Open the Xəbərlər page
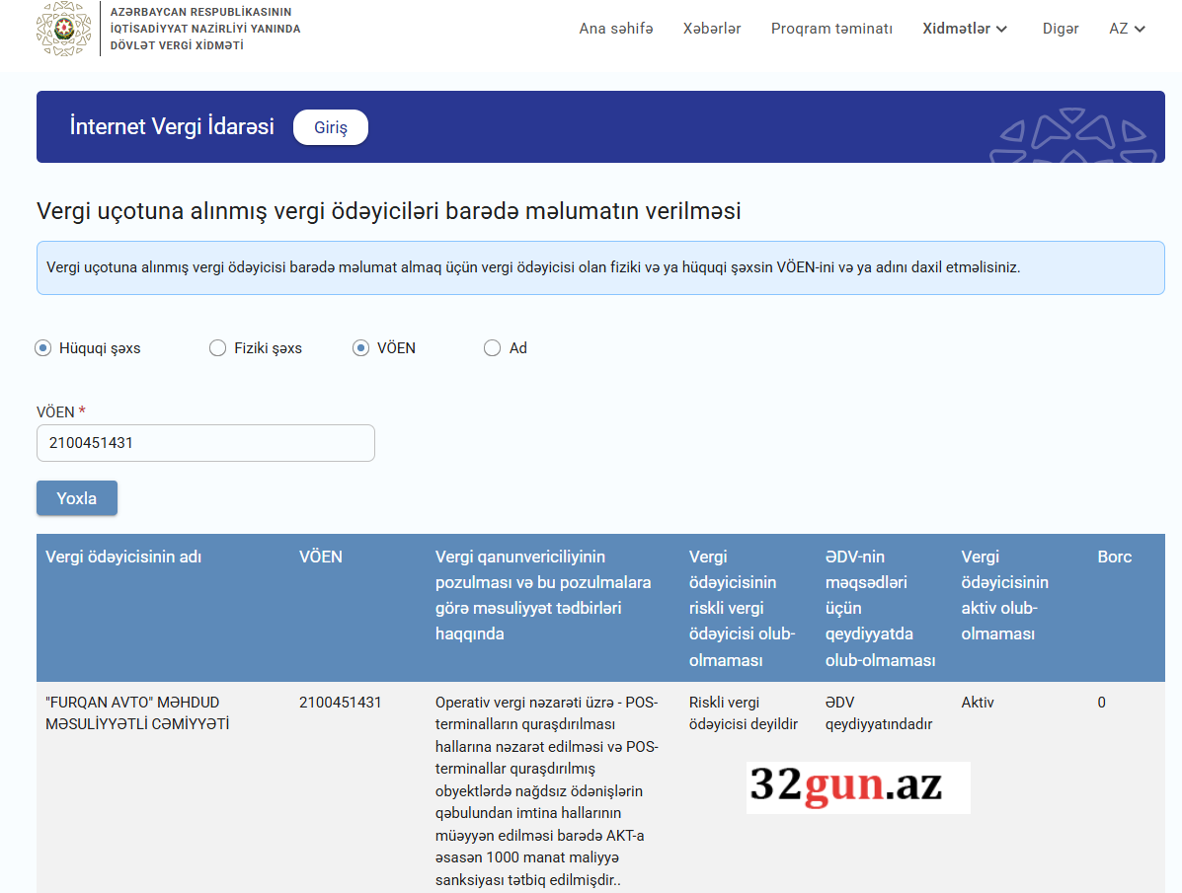This screenshot has height=893, width=1182. pos(712,29)
